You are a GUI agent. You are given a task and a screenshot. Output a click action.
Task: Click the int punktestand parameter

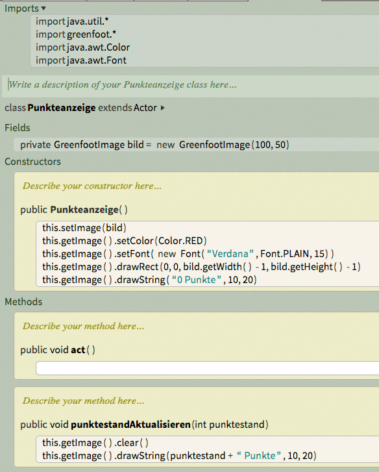pos(230,425)
